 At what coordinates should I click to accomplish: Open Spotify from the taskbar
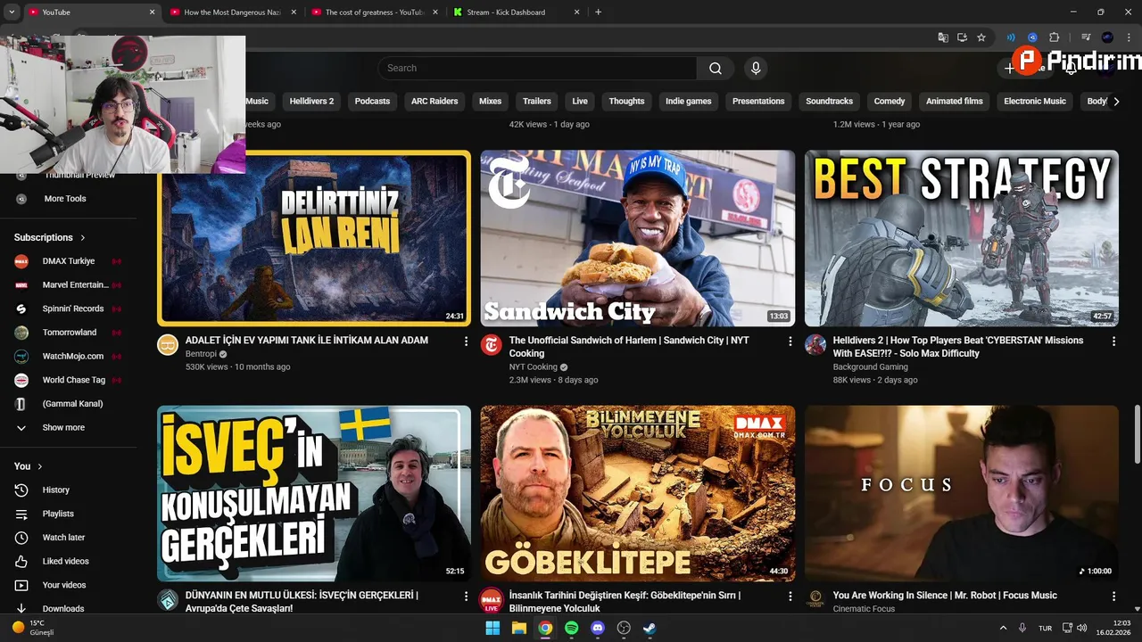click(x=571, y=628)
